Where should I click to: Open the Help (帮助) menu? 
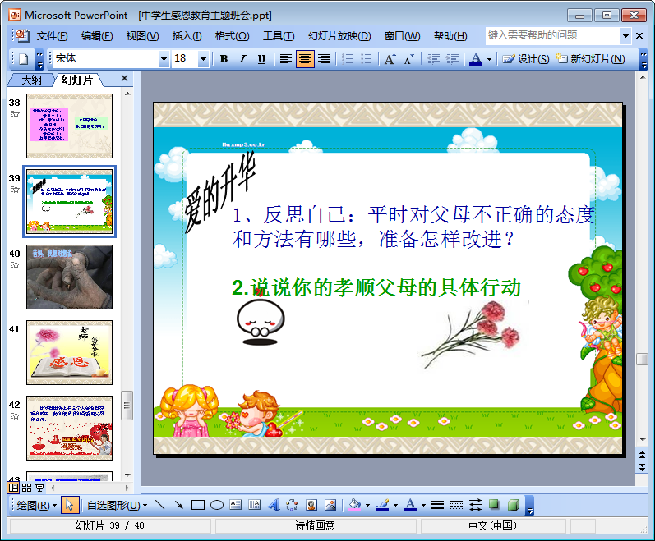(450, 36)
